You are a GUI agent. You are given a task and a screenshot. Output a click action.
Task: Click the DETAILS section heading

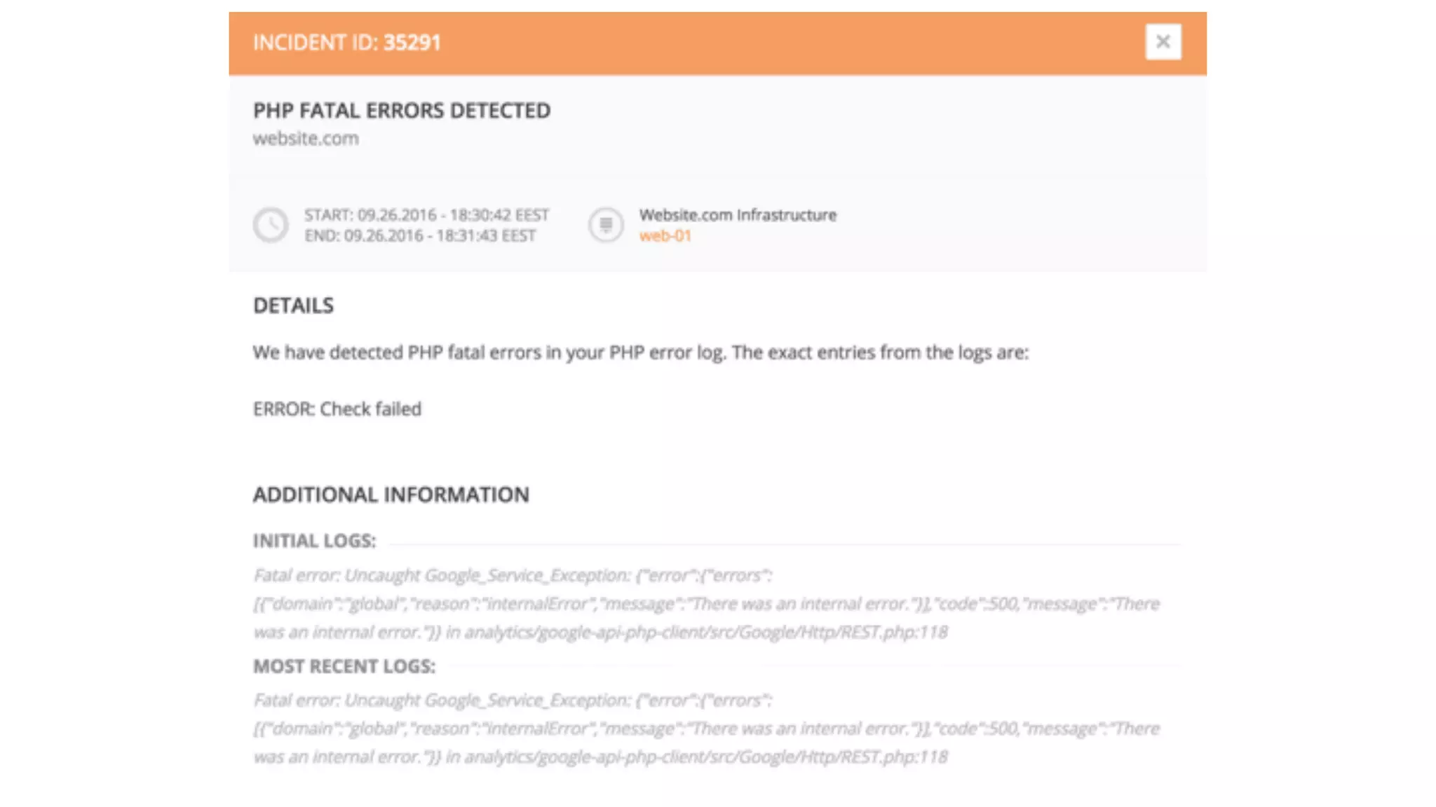tap(293, 306)
